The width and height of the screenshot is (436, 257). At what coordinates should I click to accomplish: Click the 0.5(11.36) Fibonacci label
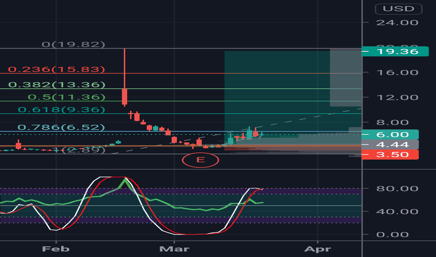(66, 97)
